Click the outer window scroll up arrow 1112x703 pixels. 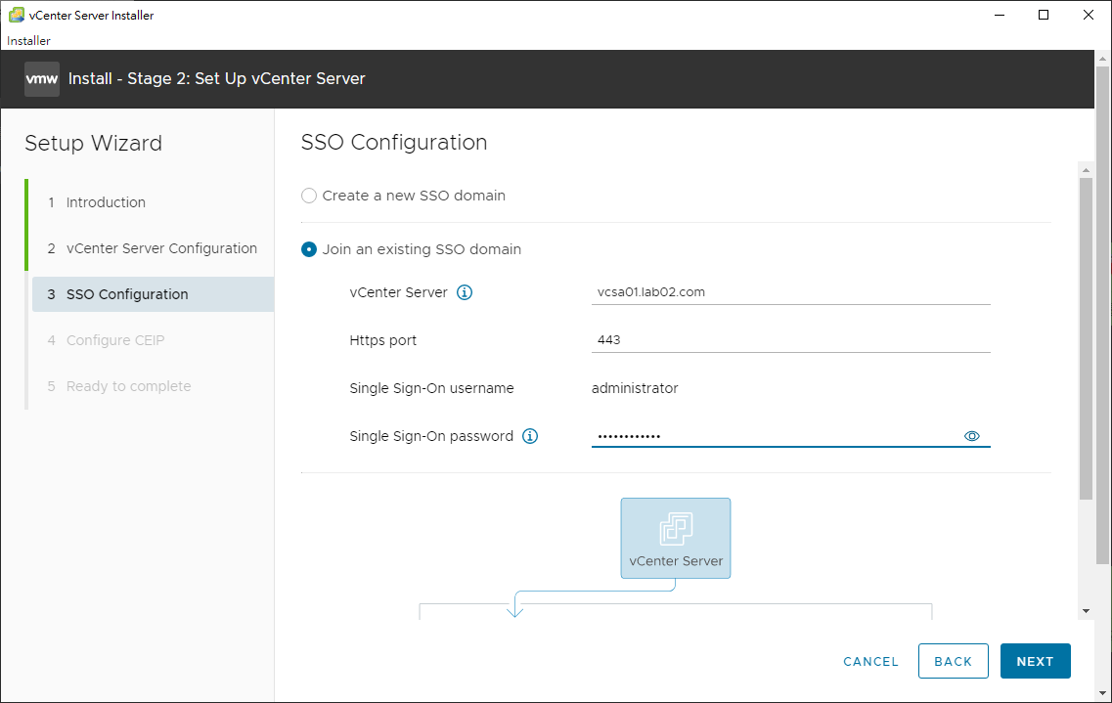[1102, 57]
